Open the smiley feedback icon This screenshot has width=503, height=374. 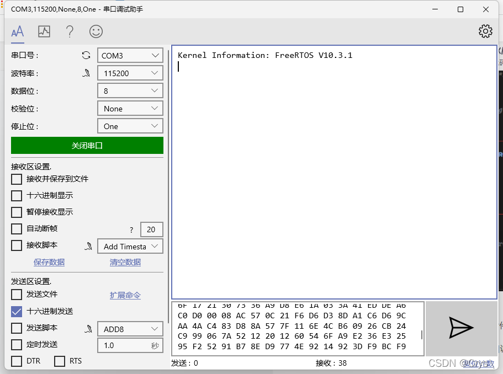(x=96, y=31)
